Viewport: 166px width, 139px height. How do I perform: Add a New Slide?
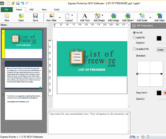[x=51, y=18]
